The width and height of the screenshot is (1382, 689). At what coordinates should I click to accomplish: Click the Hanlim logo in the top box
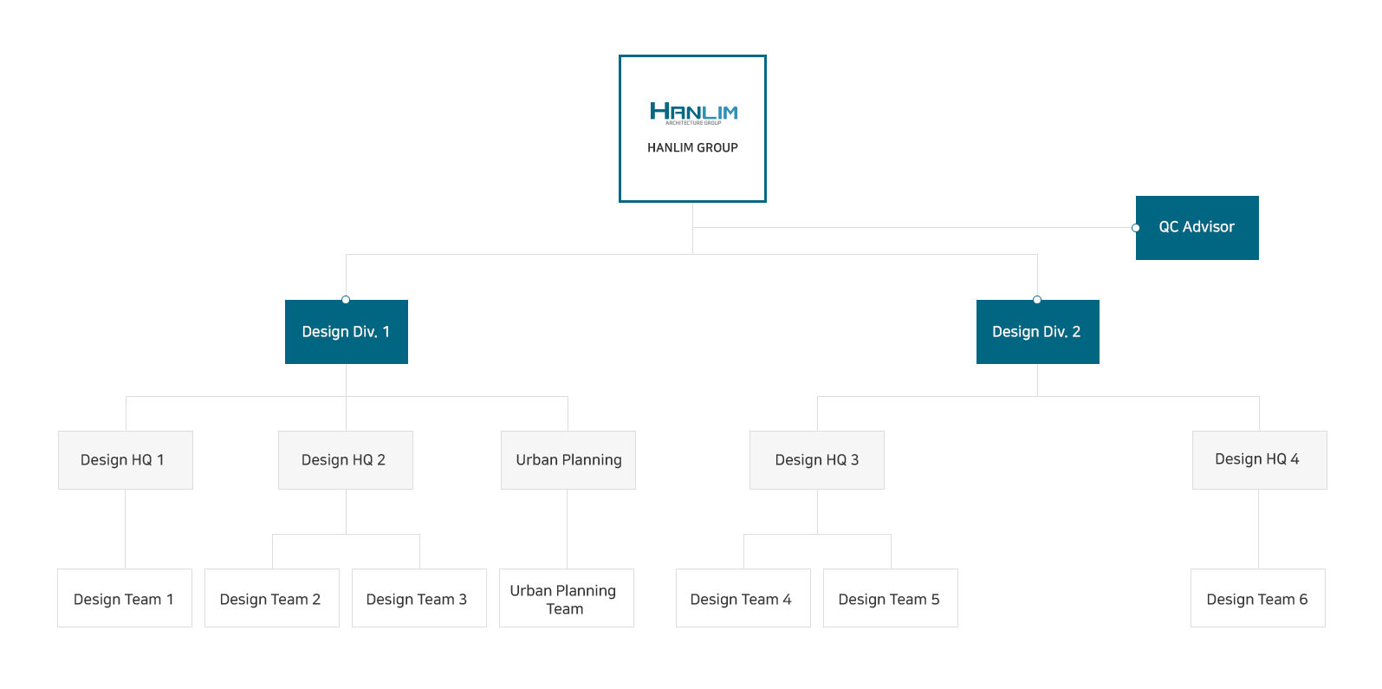pos(693,113)
